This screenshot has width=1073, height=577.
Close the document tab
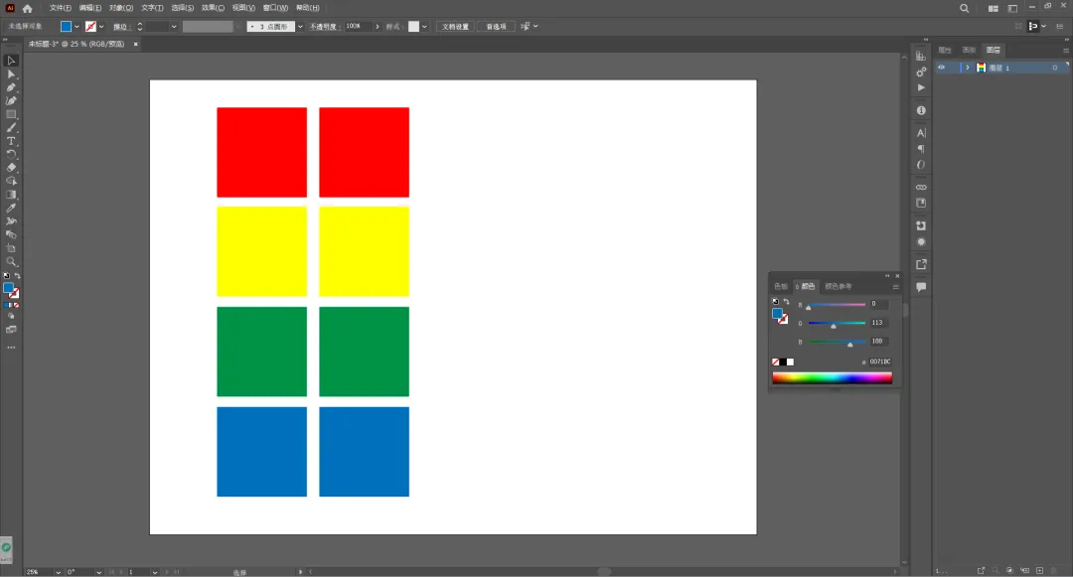[x=135, y=44]
